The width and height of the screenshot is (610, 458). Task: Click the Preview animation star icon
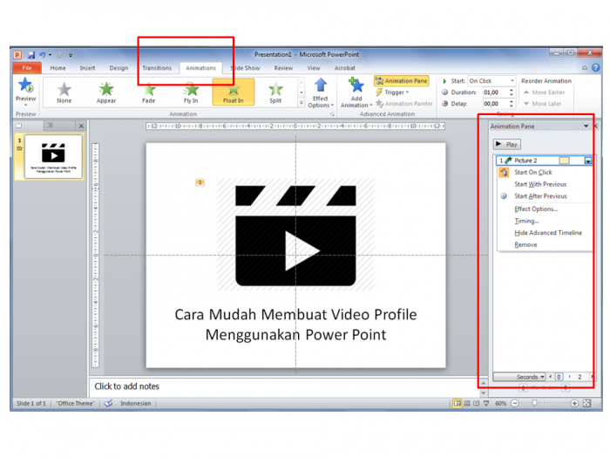(x=25, y=86)
